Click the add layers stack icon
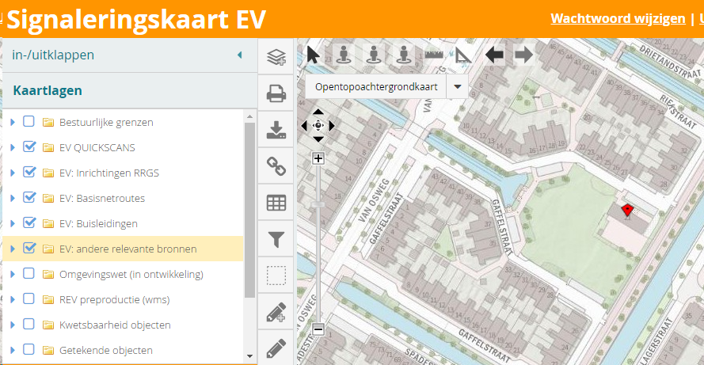 point(276,57)
